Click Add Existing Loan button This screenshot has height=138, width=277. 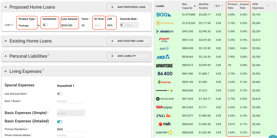coord(128,41)
